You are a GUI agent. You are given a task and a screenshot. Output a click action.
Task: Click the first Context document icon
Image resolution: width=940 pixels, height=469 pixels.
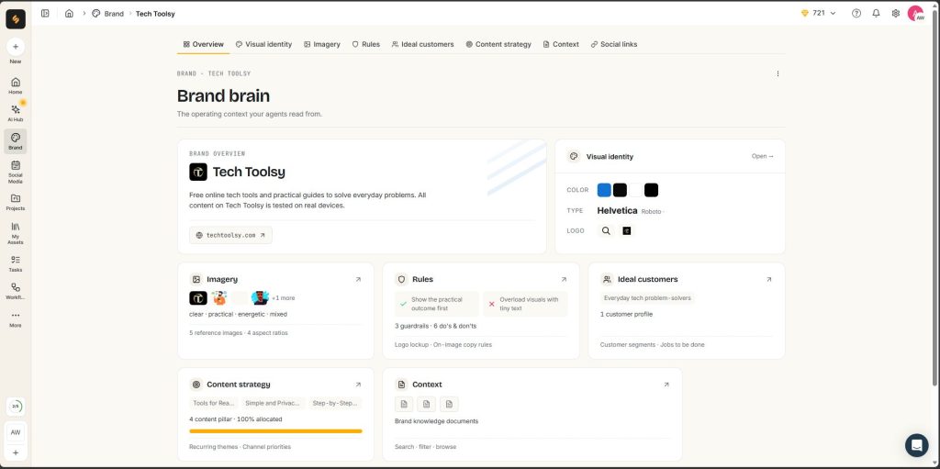(x=404, y=404)
